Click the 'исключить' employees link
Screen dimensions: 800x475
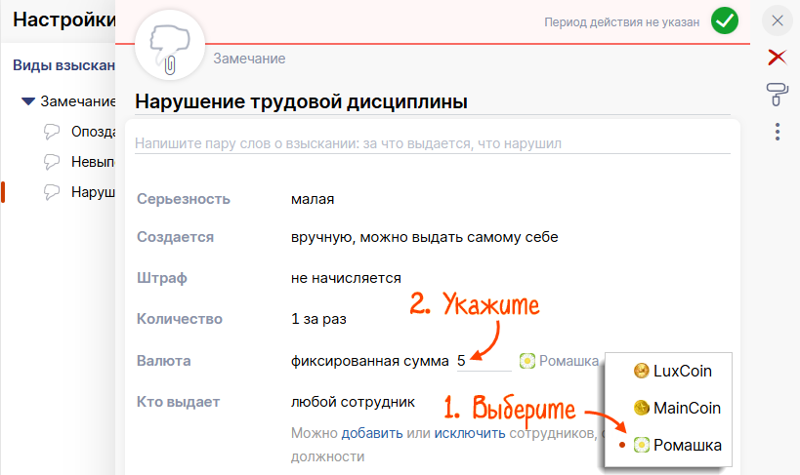pos(470,432)
